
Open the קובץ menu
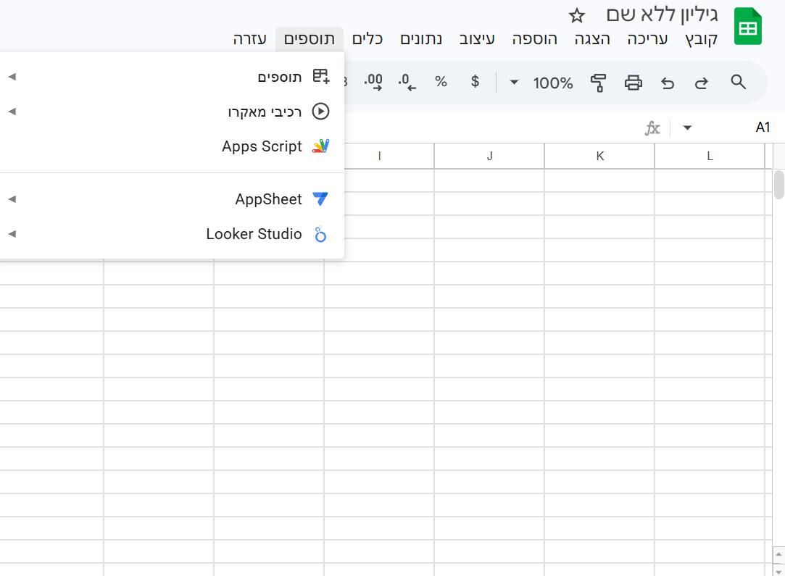701,39
